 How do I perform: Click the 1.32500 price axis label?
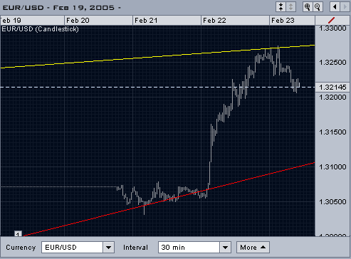click(x=332, y=63)
